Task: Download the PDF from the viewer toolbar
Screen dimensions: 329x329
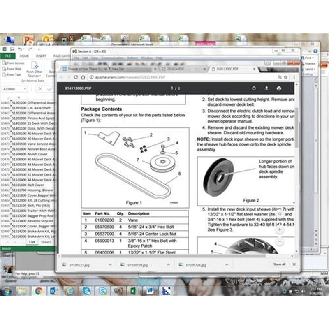Action: 266,88
